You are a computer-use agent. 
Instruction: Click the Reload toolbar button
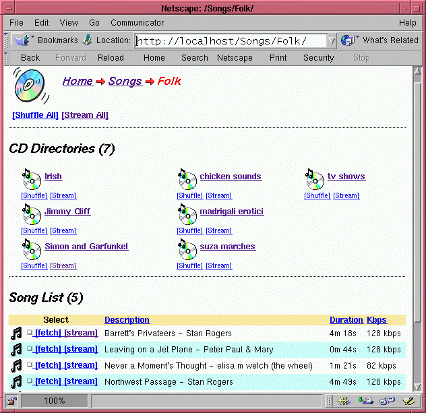click(111, 58)
